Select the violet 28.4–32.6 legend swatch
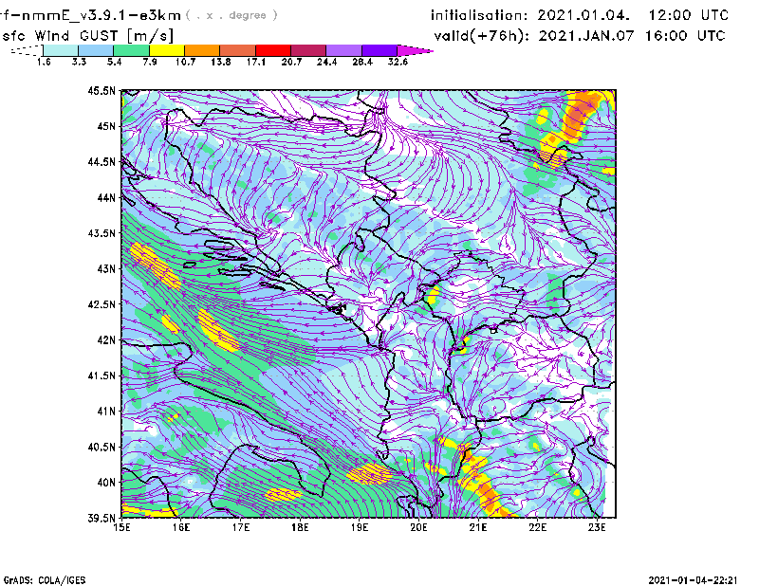Screen dimensions: 759x586 (x=379, y=50)
